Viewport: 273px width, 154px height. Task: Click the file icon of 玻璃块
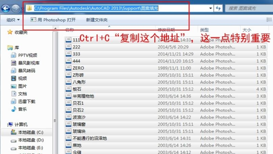pos(69,131)
